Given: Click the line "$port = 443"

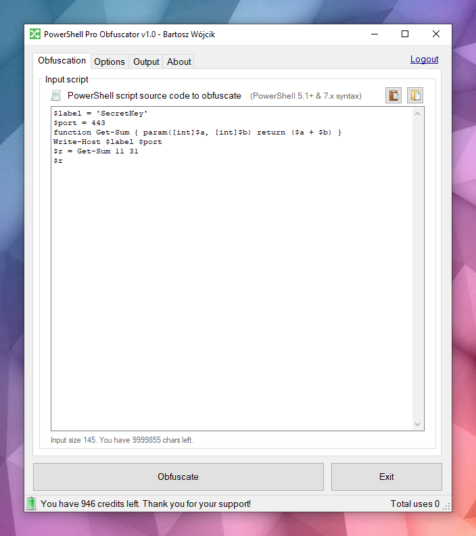Looking at the screenshot, I should [79, 123].
